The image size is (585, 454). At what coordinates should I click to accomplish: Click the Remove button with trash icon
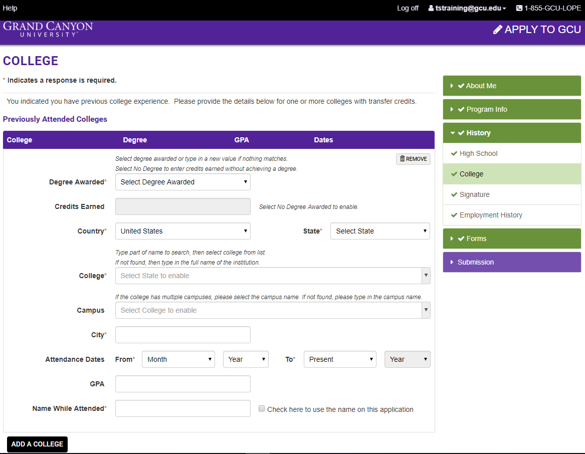(413, 159)
